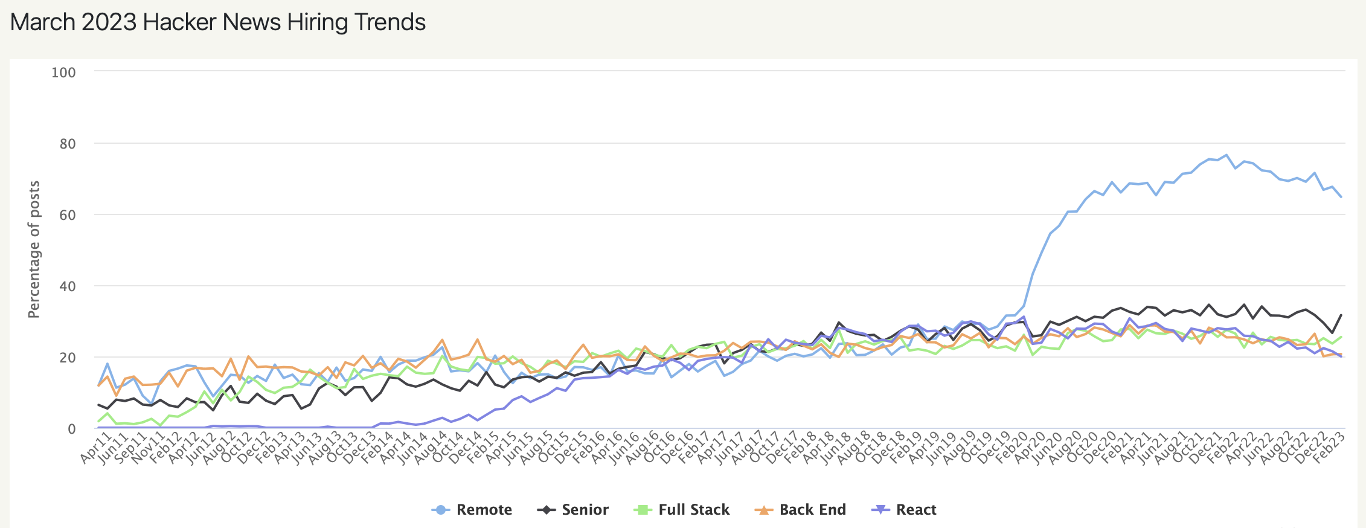Hide the Senior series using its legend label
The height and width of the screenshot is (528, 1366).
[x=585, y=510]
